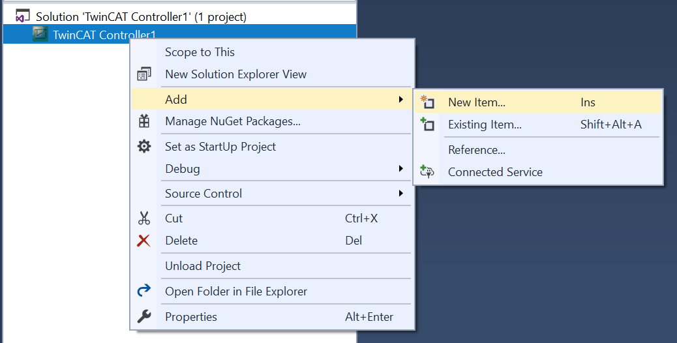Select Unload Project menu entry
The width and height of the screenshot is (677, 343).
[x=203, y=266]
